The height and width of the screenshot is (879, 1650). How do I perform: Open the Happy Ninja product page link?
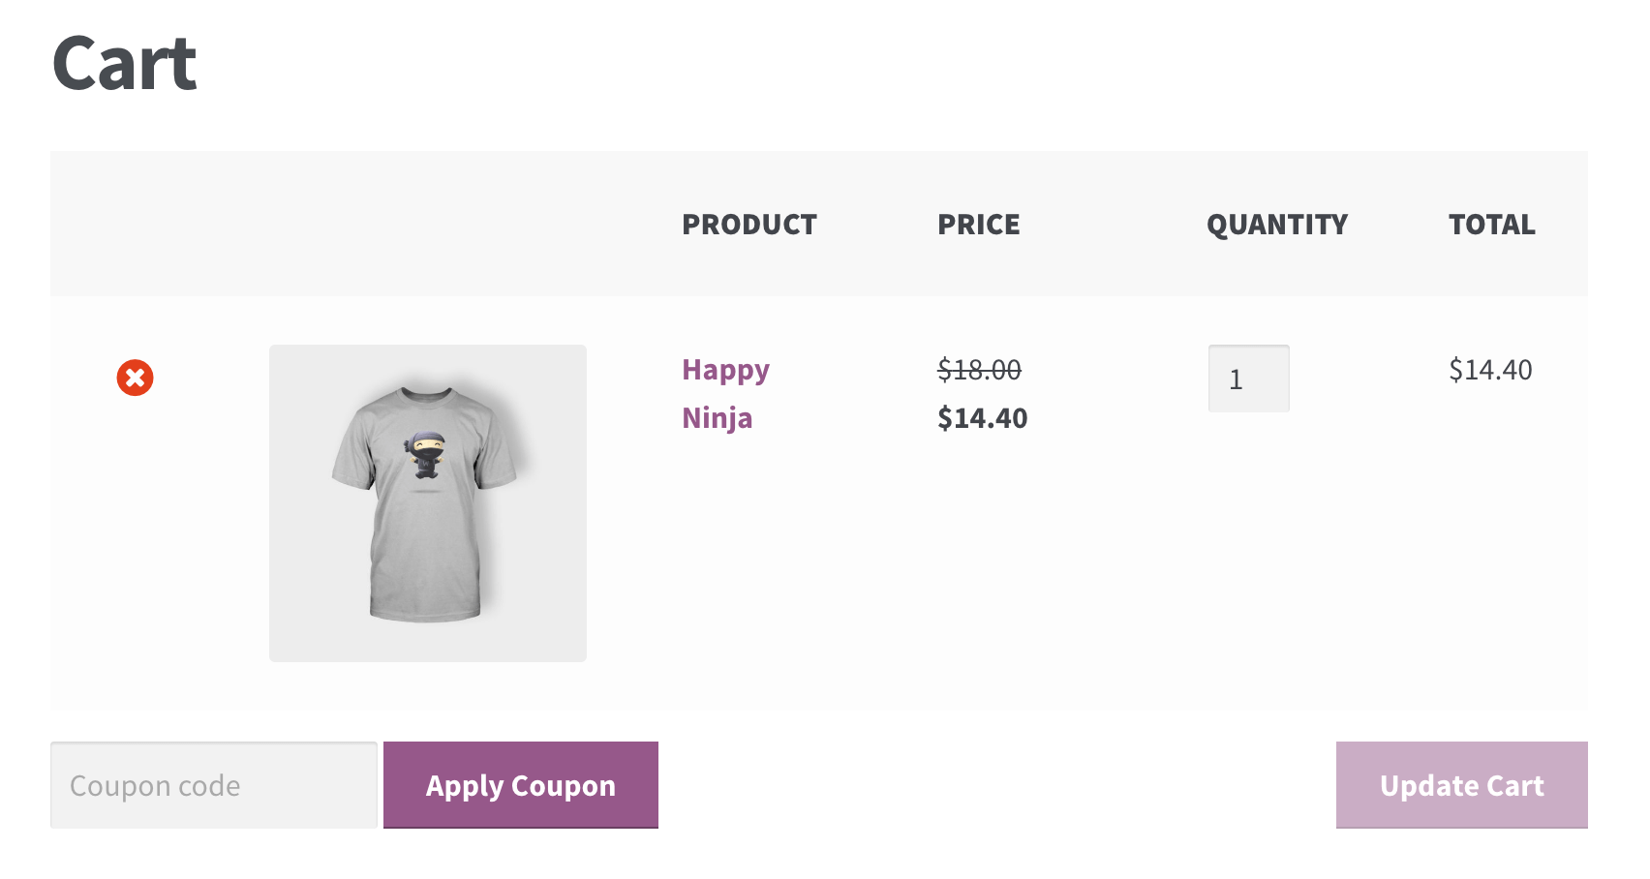click(x=725, y=393)
